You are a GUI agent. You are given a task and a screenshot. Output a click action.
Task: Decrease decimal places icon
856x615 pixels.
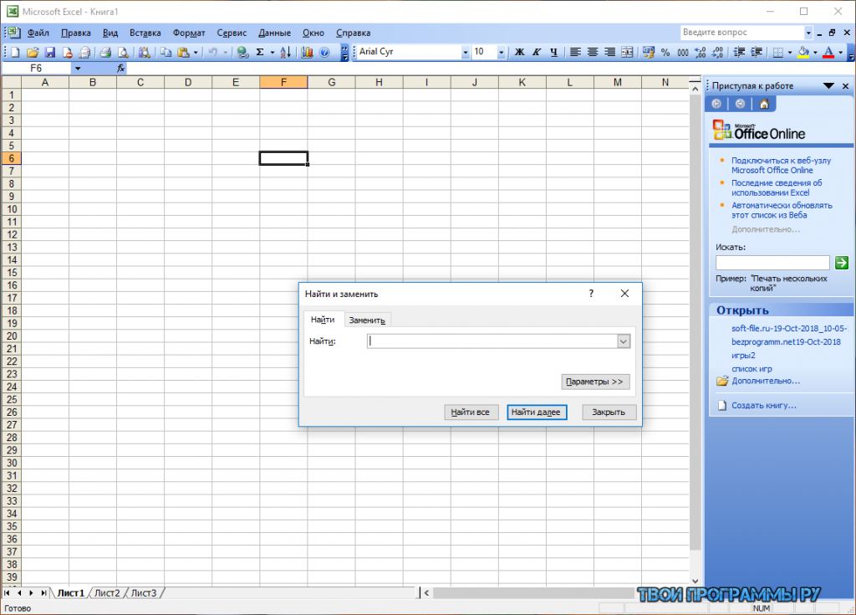[x=718, y=53]
